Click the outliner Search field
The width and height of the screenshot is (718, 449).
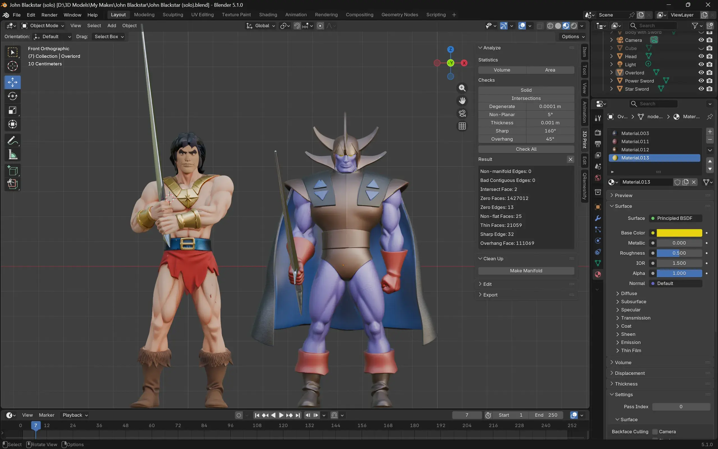(653, 26)
